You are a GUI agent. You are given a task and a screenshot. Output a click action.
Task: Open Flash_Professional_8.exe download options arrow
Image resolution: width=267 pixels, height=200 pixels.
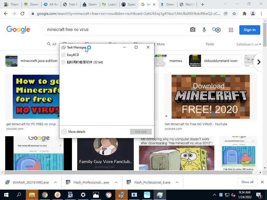tap(177, 182)
